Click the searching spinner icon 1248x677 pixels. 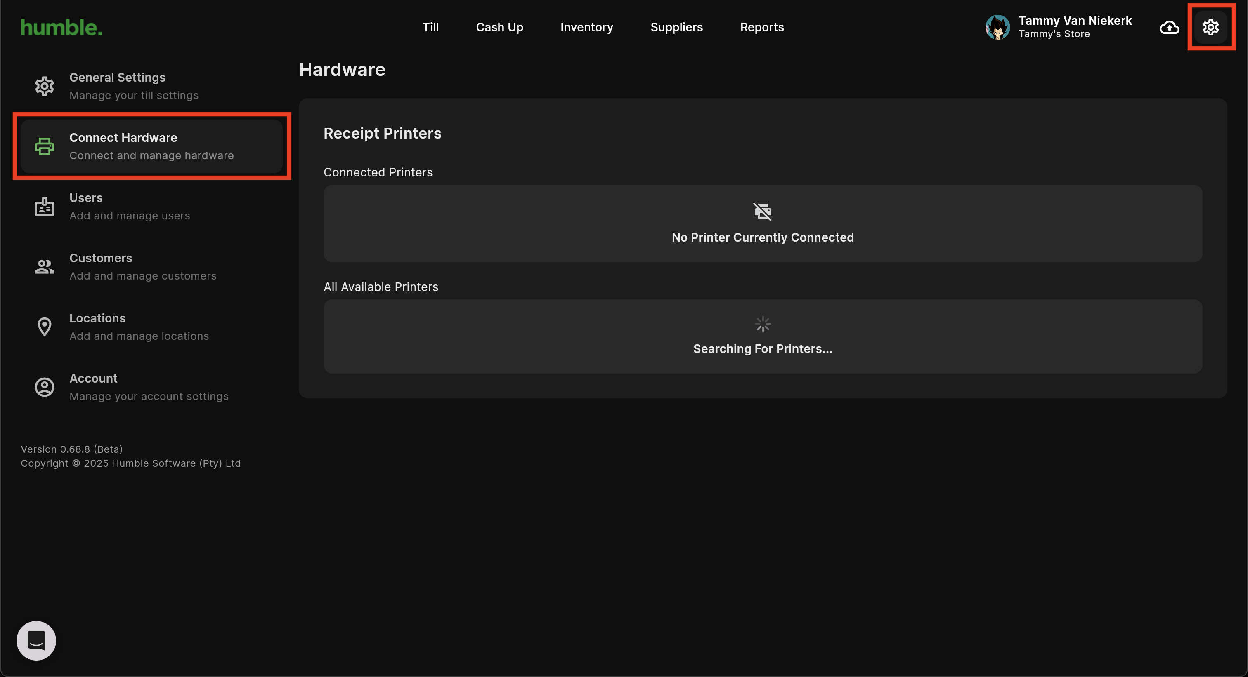[x=763, y=324]
